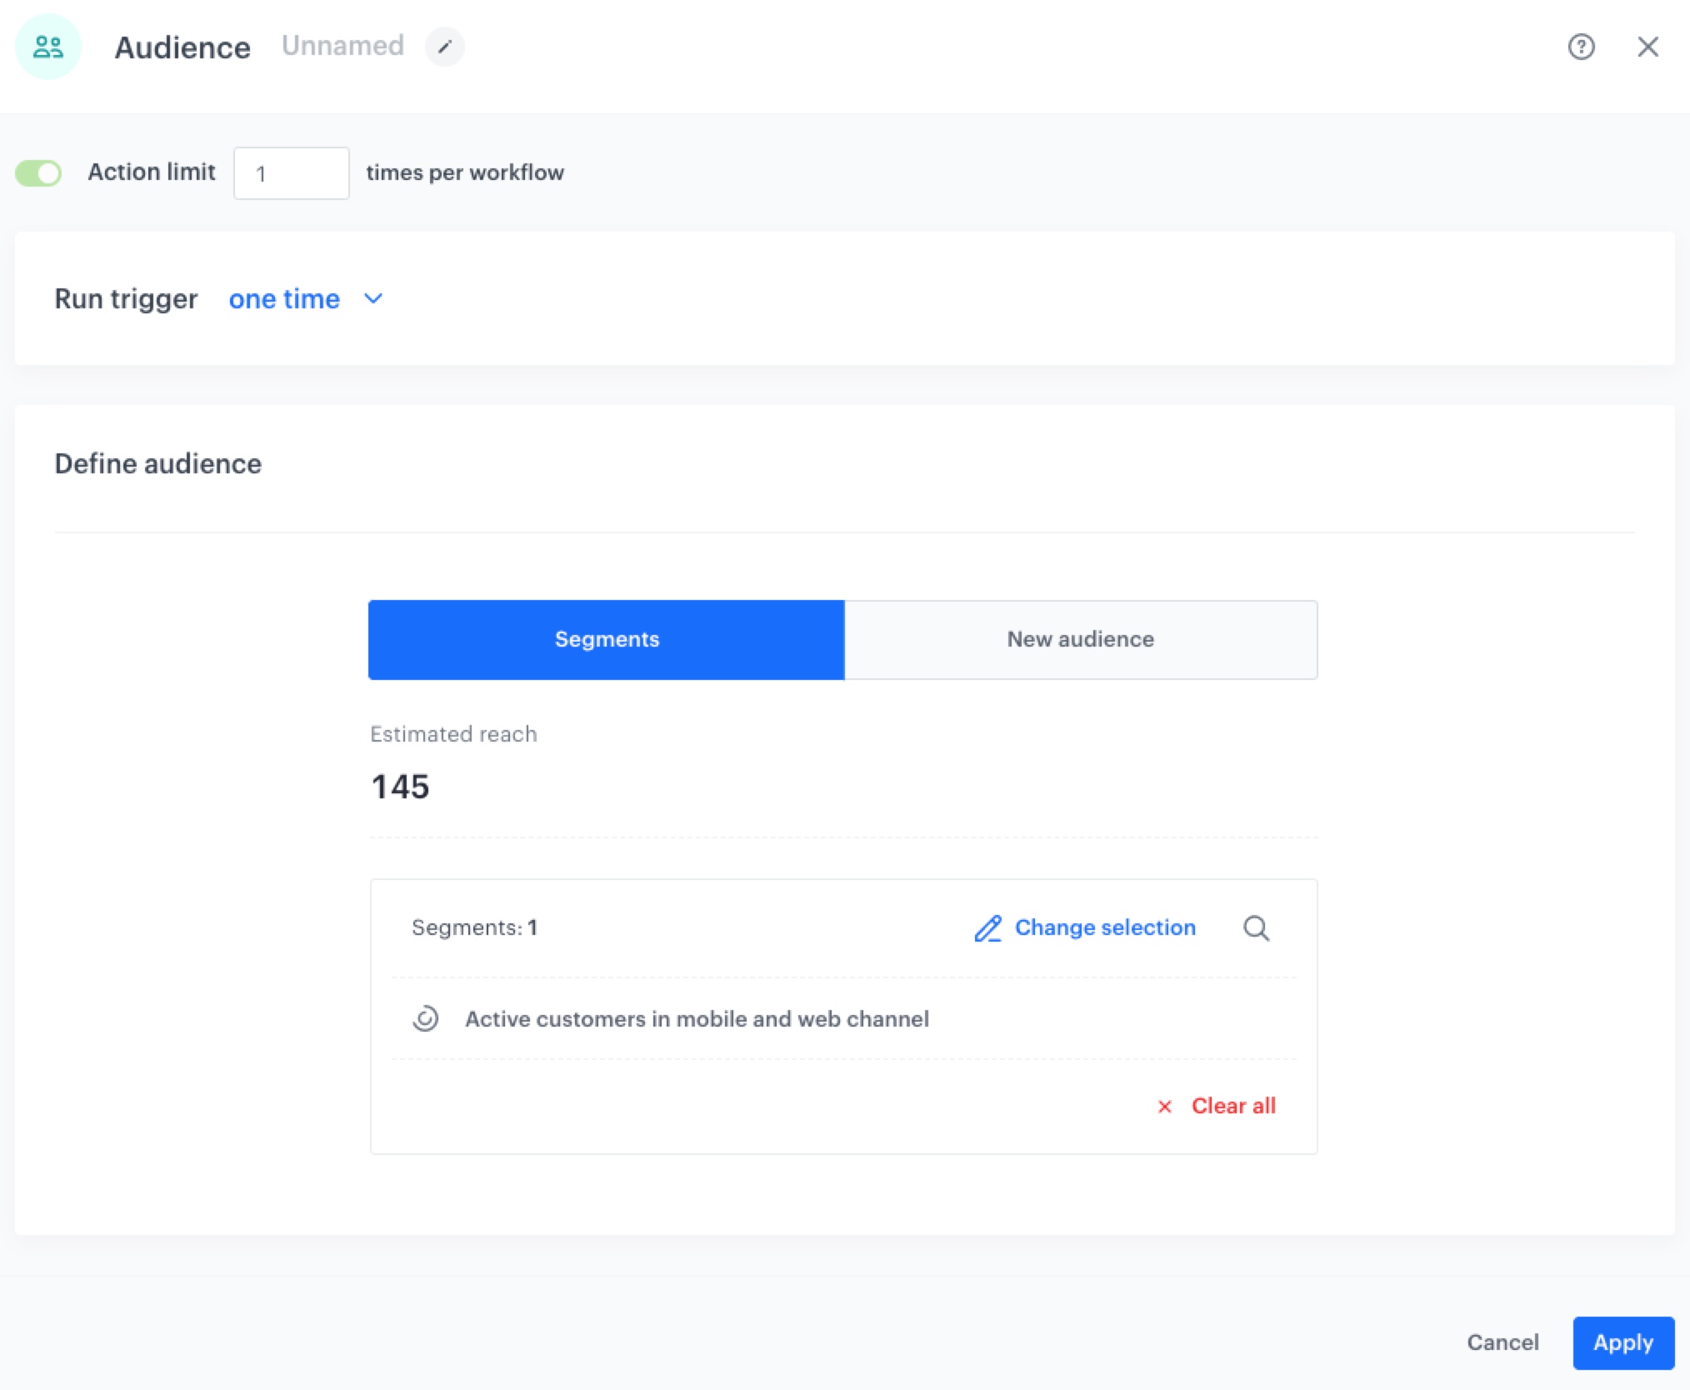Click the Action limit number field
Viewport: 1690px width, 1390px height.
(x=291, y=173)
